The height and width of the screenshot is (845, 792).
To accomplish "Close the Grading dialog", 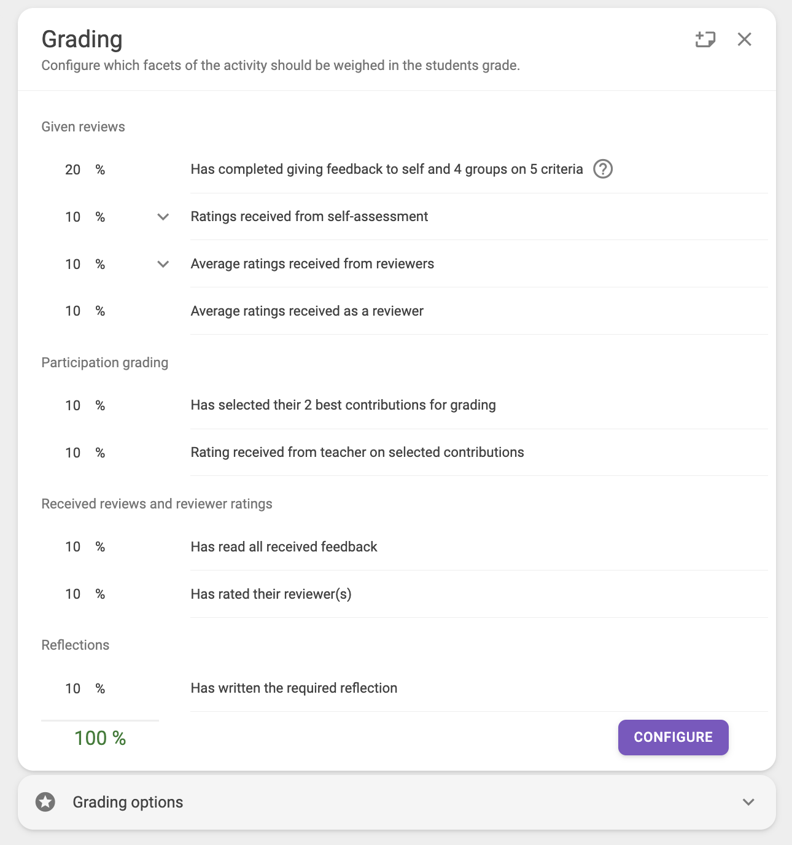I will pyautogui.click(x=744, y=39).
